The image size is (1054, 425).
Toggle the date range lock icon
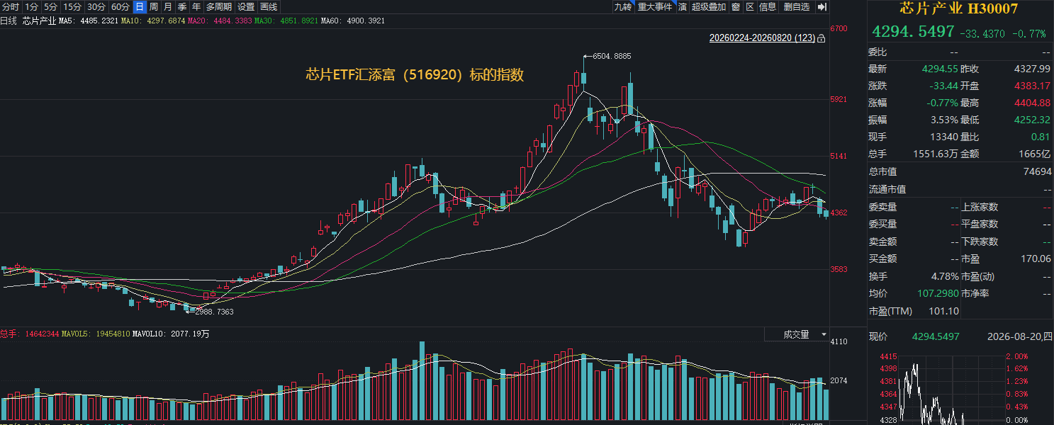(x=821, y=39)
